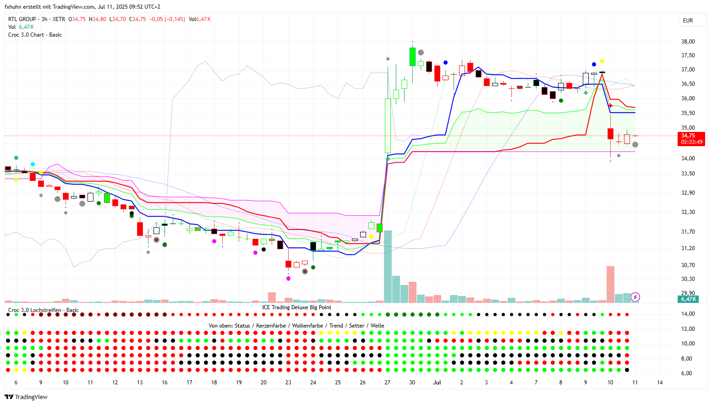Click the tallest teal volume bar on June 27

pos(388,266)
